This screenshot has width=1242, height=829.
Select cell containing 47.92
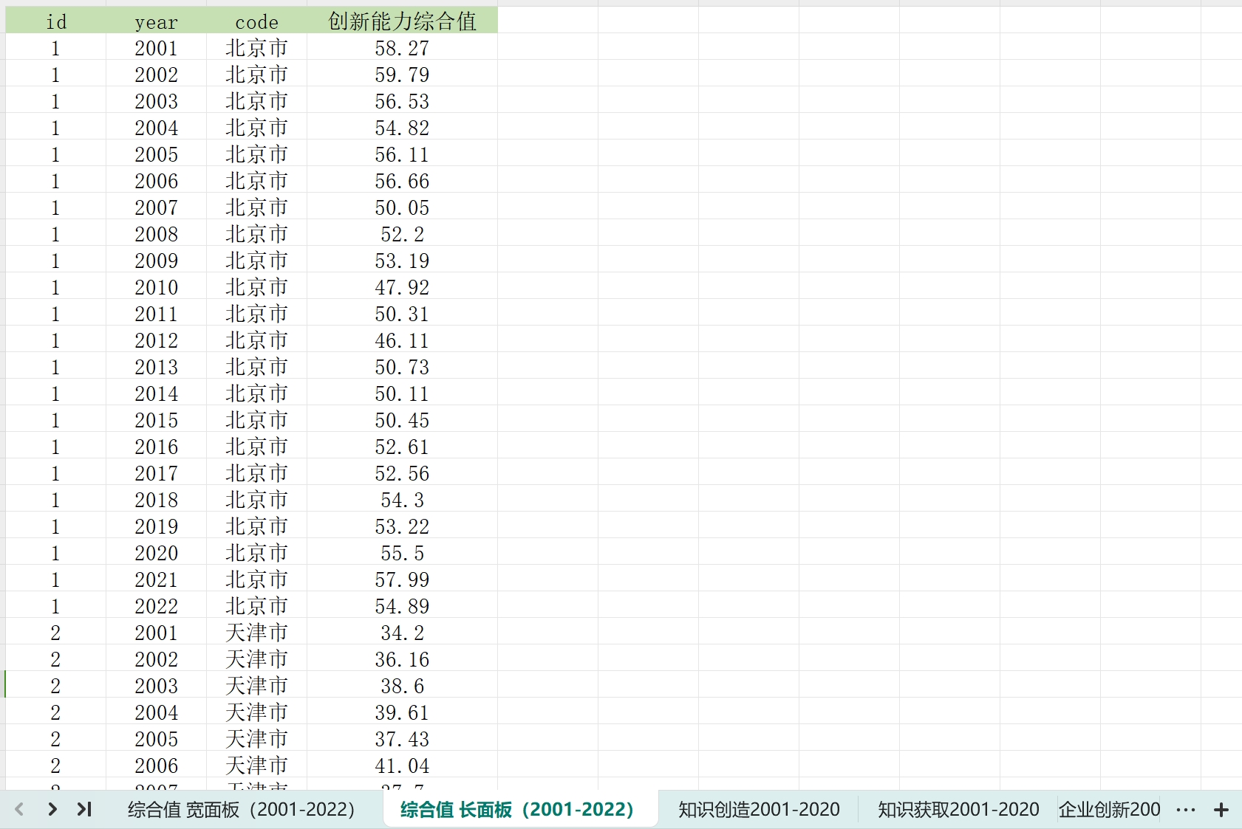pyautogui.click(x=403, y=287)
